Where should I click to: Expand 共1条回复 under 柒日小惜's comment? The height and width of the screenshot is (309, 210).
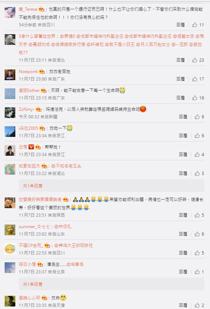(x=33, y=284)
